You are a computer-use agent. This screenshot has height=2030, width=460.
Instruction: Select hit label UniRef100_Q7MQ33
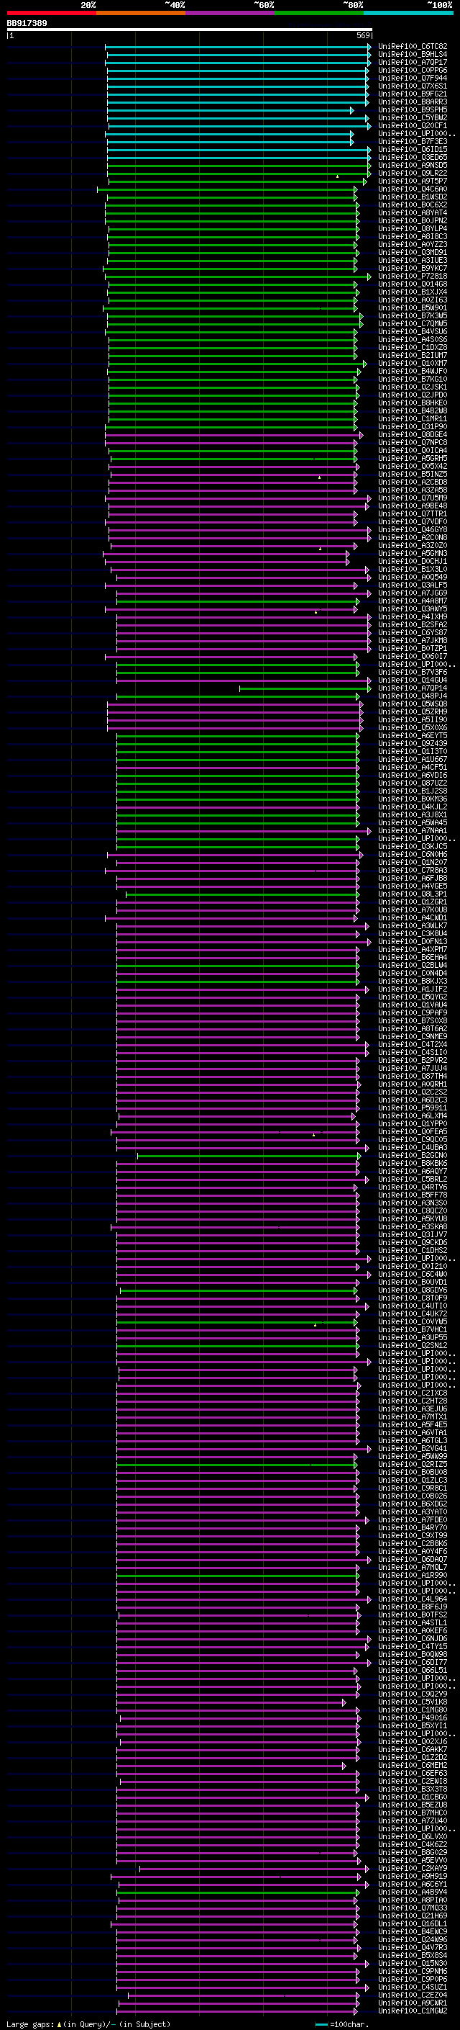(x=413, y=1908)
